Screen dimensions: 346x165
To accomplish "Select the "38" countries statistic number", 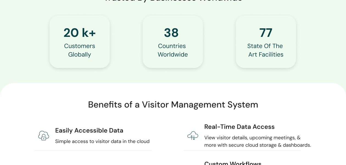I will click(x=171, y=33).
